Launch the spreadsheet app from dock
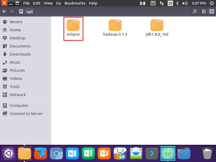The width and height of the screenshot is (216, 162). (88, 153)
